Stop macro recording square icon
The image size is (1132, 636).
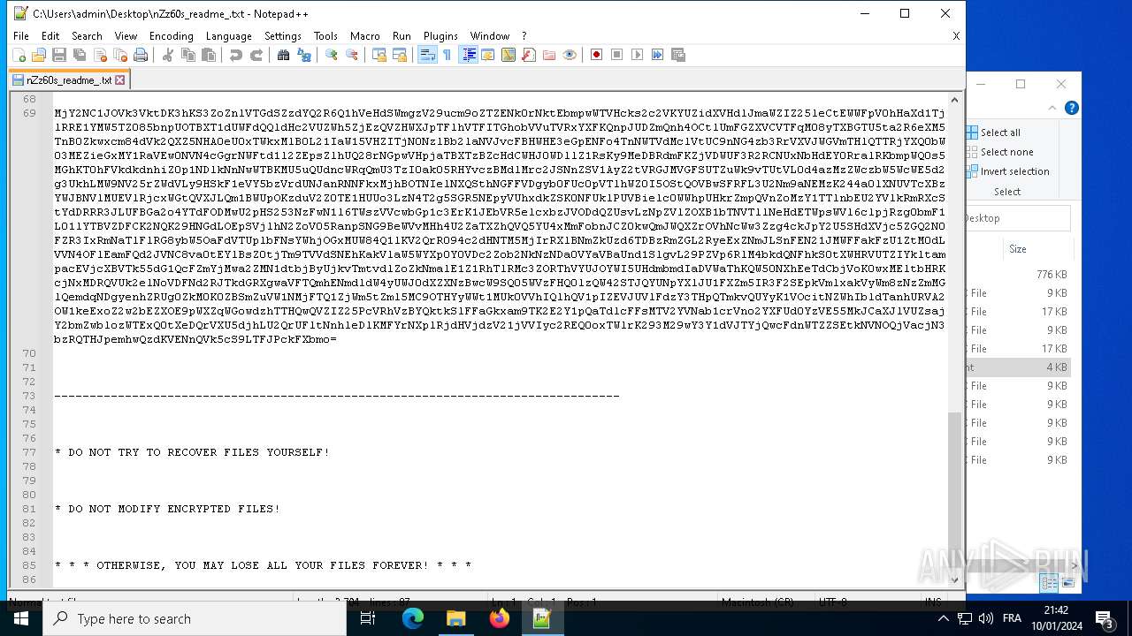617,55
